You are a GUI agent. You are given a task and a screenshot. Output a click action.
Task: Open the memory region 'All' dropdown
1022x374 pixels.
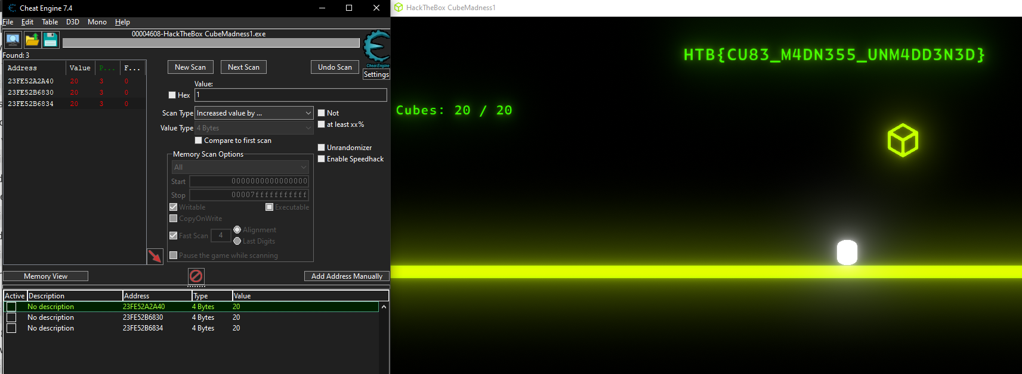click(240, 167)
